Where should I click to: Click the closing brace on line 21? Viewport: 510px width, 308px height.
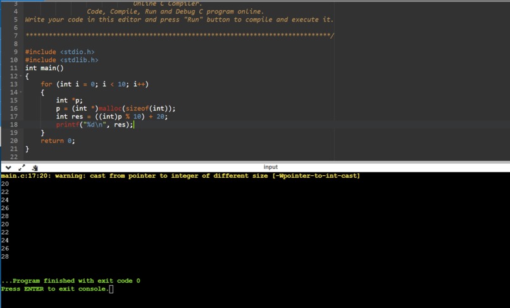tap(27, 149)
